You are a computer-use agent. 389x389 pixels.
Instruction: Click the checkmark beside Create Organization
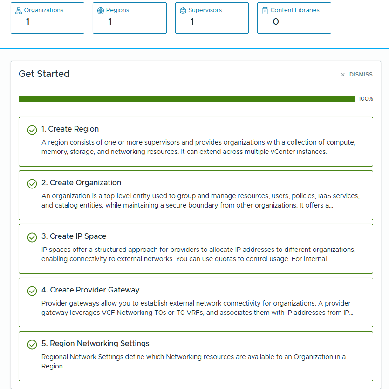32,184
